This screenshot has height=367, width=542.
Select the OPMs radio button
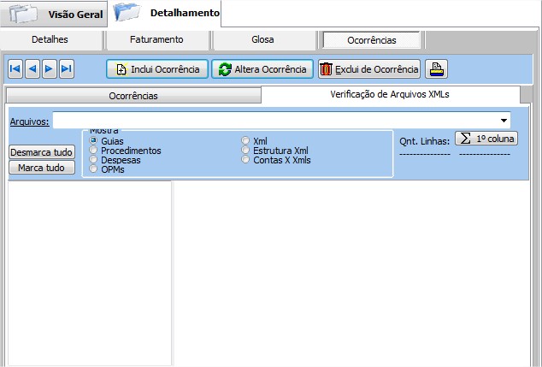[94, 169]
